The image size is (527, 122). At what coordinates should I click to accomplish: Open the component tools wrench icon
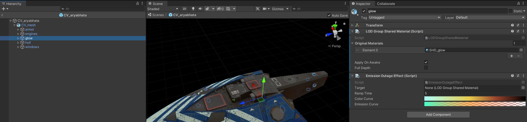257,9
